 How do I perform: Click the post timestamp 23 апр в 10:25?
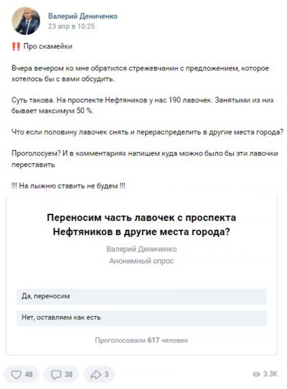tap(71, 26)
